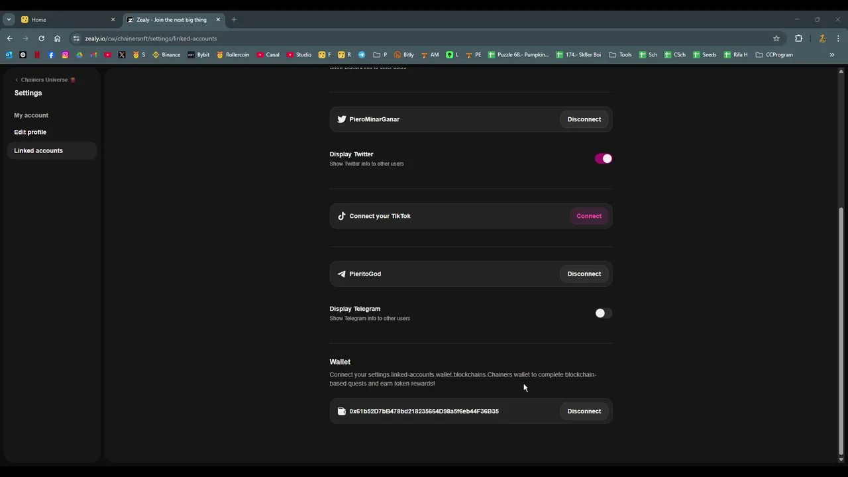Viewport: 848px width, 477px height.
Task: Open the PE bookmark
Action: click(x=474, y=55)
